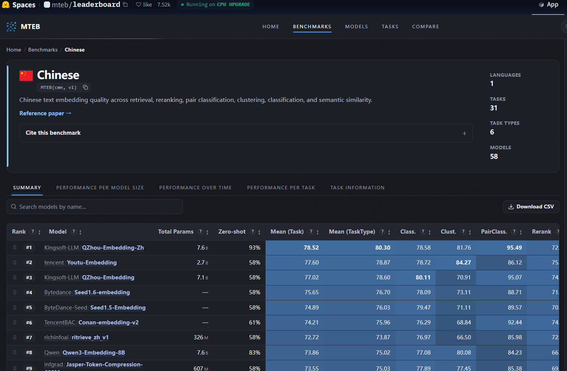
Task: Pin the #3 QZhou-Embedding row
Action: coord(15,277)
